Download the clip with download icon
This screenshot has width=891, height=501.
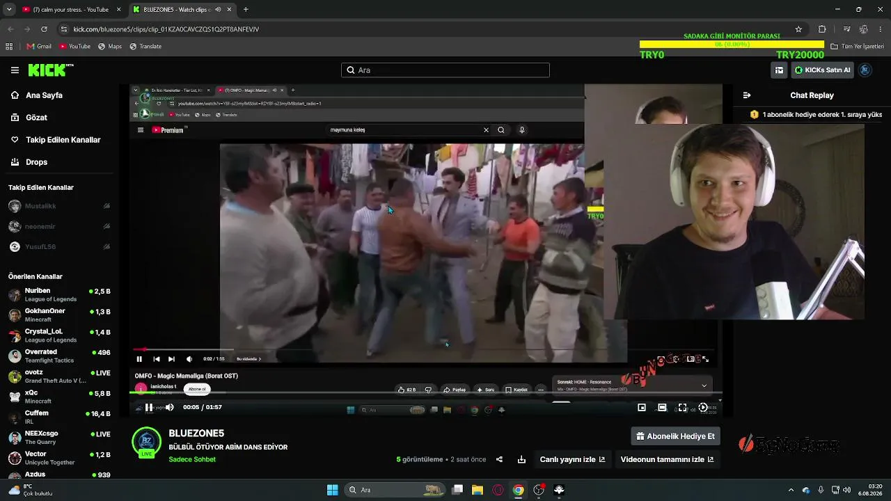click(x=521, y=459)
